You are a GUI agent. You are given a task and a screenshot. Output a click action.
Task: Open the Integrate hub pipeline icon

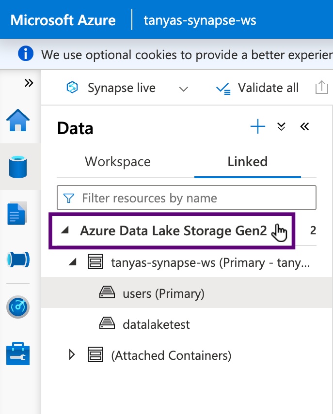click(18, 260)
